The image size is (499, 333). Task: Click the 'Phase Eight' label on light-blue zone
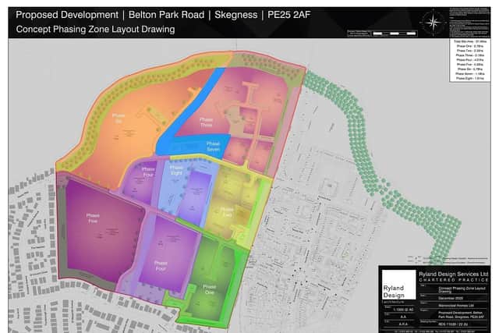(176, 170)
